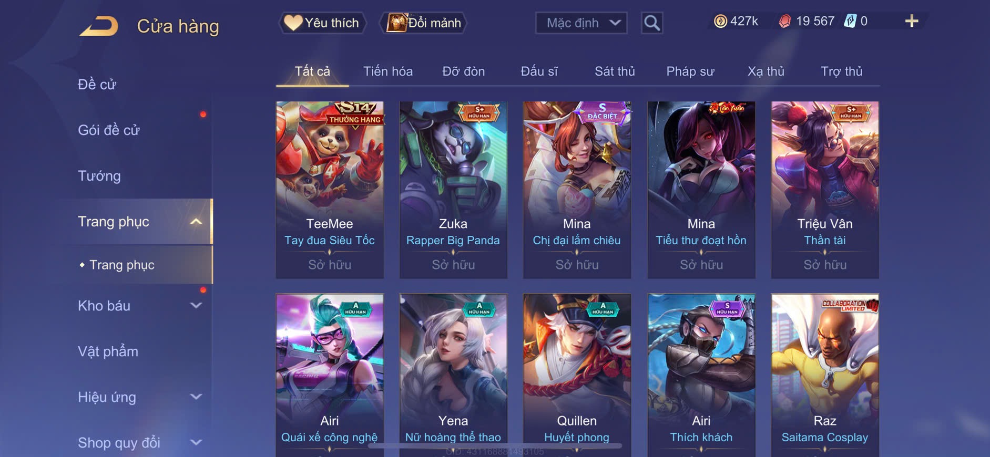Expand the Shop quy đổi section

[x=196, y=443]
